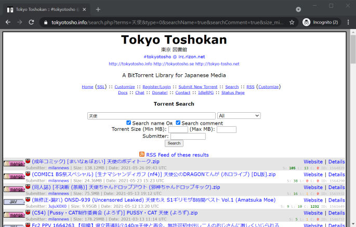Click the vertical page scrollbar thumb
The image size is (356, 227).
[353, 49]
